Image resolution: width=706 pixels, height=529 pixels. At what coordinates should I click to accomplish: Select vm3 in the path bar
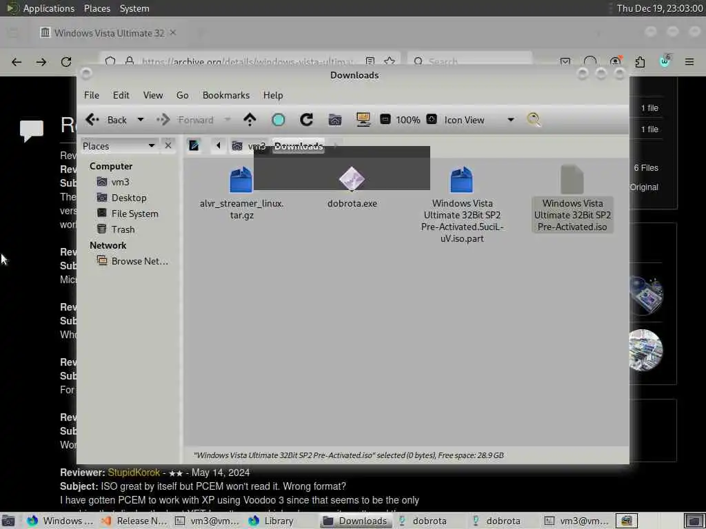(x=248, y=146)
